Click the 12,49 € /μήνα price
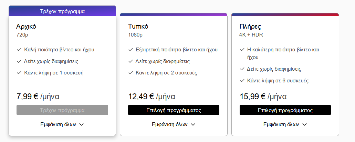 (x=152, y=96)
